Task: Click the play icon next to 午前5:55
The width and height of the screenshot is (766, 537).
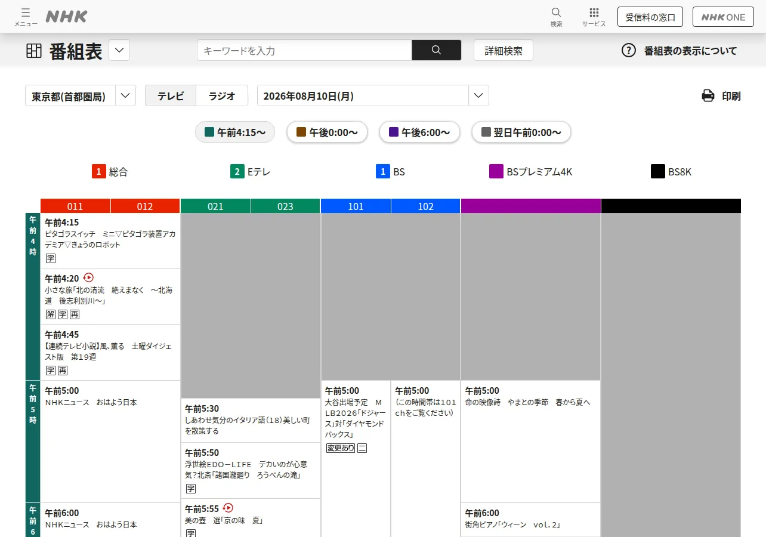Action: [x=228, y=508]
